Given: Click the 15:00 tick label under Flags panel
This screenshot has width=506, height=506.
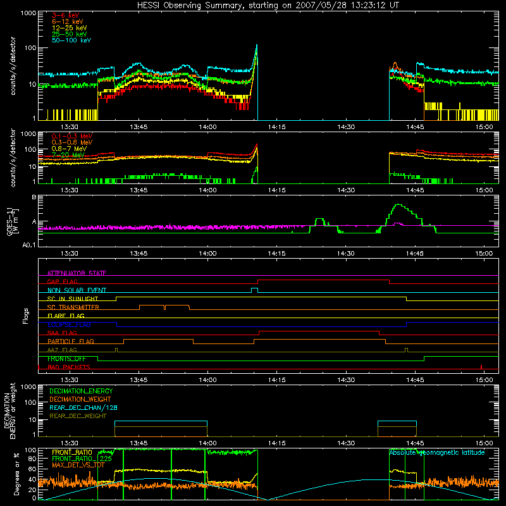Looking at the screenshot, I should tap(484, 380).
